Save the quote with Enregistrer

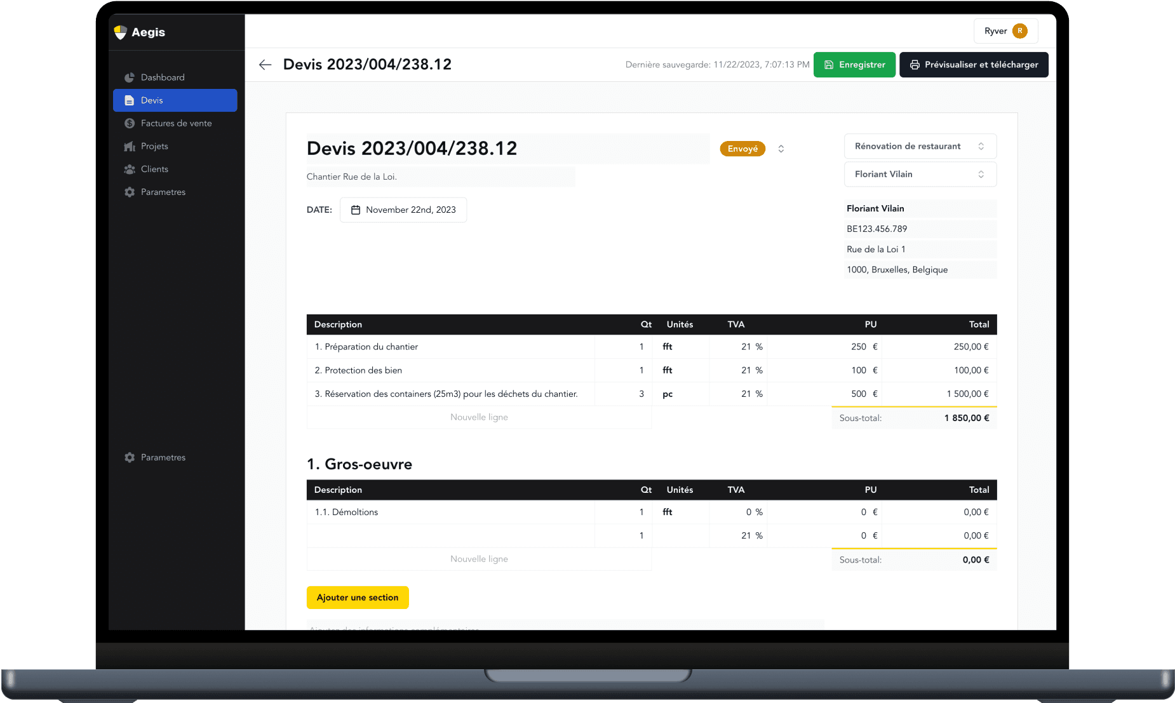[x=854, y=65]
